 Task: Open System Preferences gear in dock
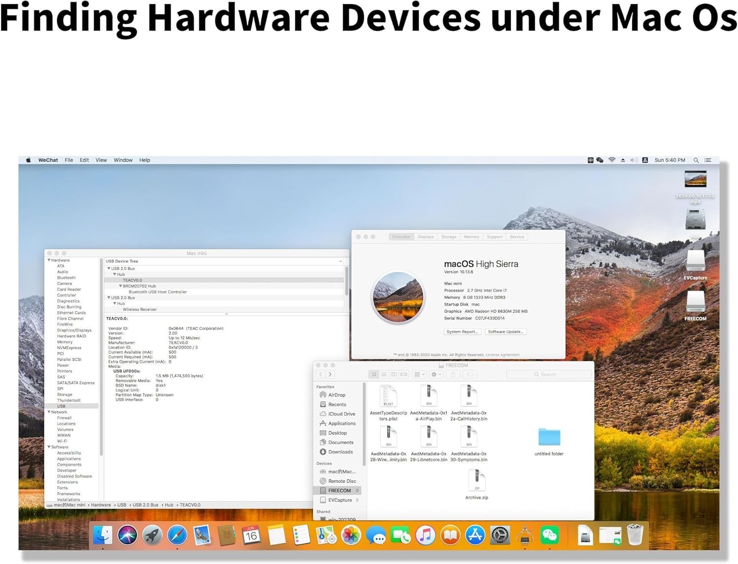tap(500, 535)
